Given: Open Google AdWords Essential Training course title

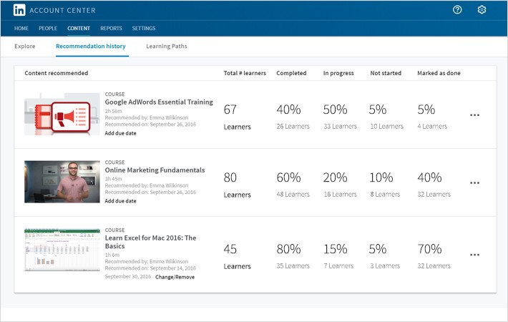Looking at the screenshot, I should 159,102.
